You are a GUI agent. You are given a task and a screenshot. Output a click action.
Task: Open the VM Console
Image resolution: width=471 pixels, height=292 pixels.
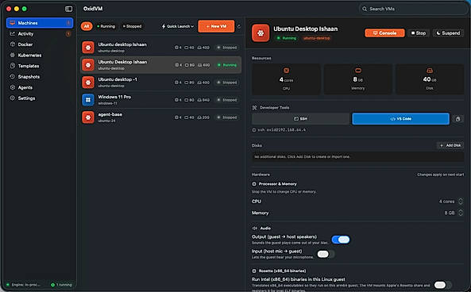click(384, 33)
